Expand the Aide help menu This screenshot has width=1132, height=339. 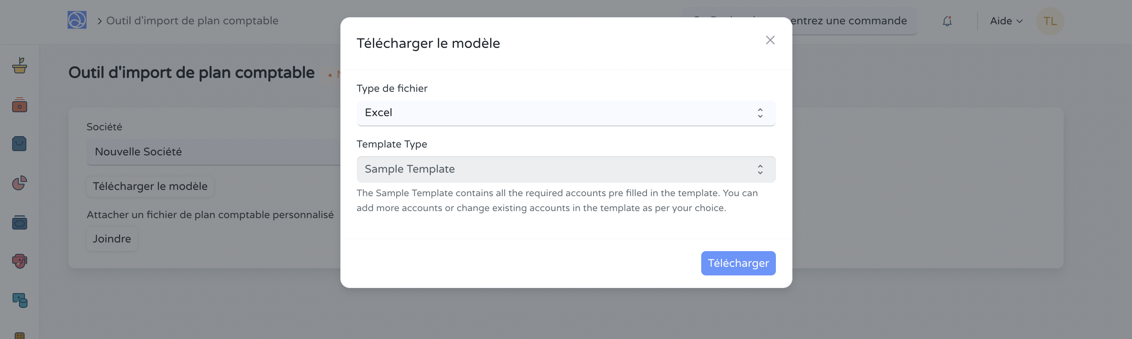[1006, 21]
